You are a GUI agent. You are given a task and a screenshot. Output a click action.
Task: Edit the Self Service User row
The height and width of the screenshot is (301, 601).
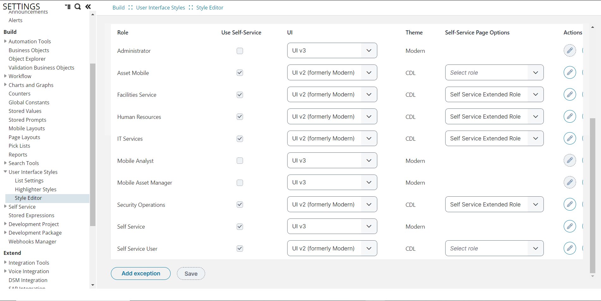coord(570,248)
